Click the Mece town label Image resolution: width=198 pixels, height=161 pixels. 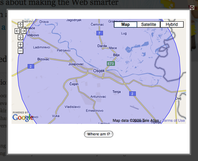click(113, 48)
